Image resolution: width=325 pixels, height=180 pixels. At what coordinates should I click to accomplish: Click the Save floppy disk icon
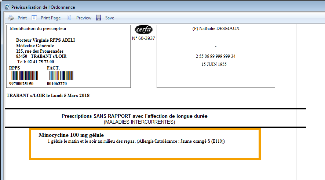pos(98,18)
